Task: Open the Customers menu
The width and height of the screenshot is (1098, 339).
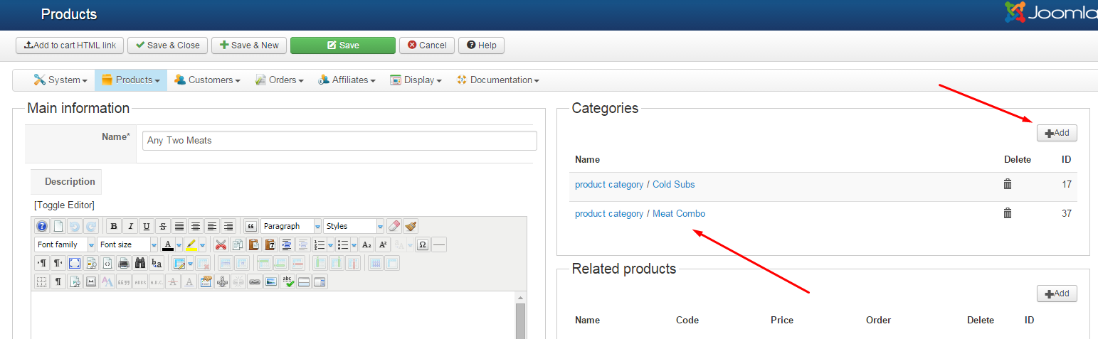Action: point(207,80)
